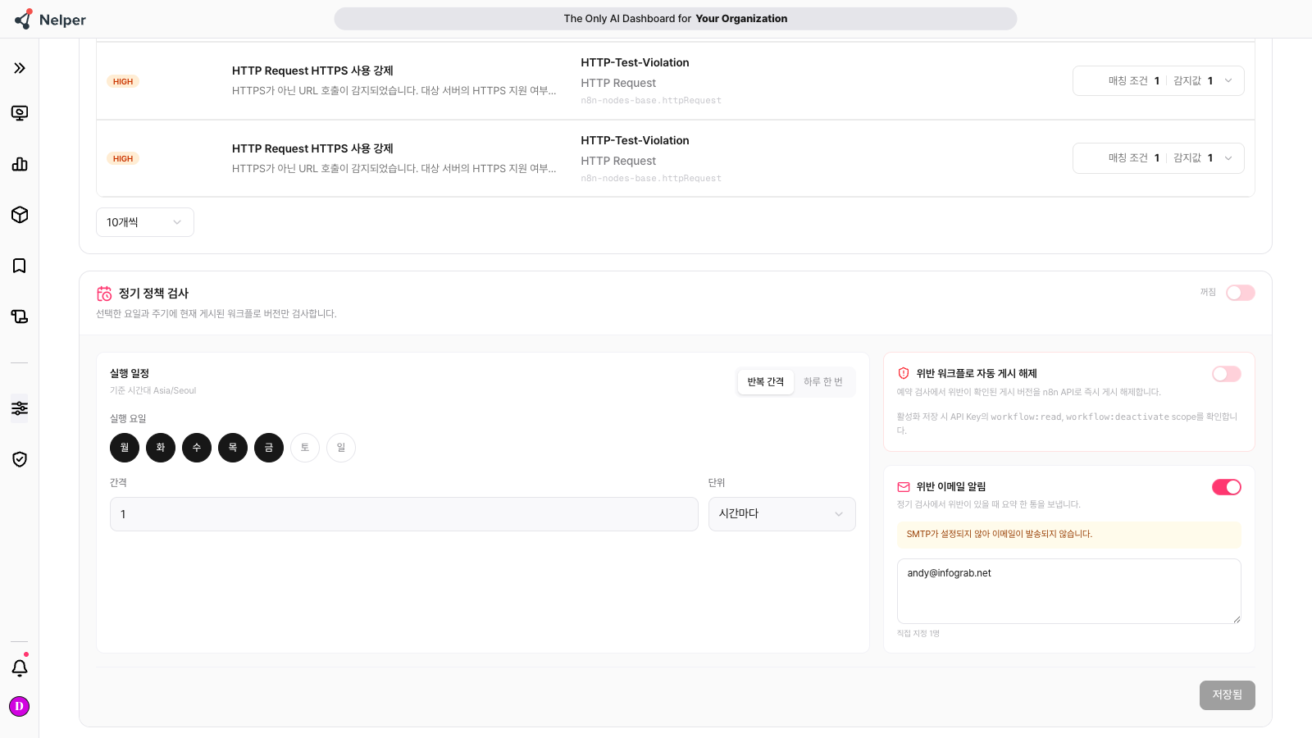
Task: Click '직접 지정 1명' text
Action: point(918,634)
